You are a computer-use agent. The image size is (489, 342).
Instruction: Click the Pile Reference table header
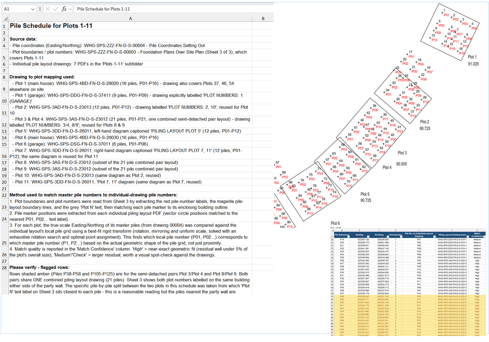[342, 235]
